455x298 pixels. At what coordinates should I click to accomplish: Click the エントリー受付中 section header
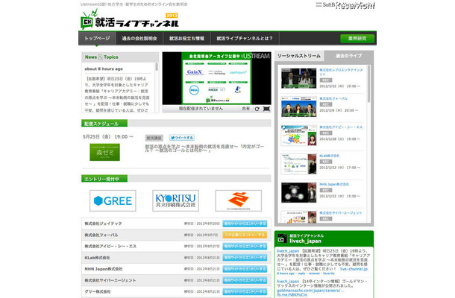[x=104, y=179]
